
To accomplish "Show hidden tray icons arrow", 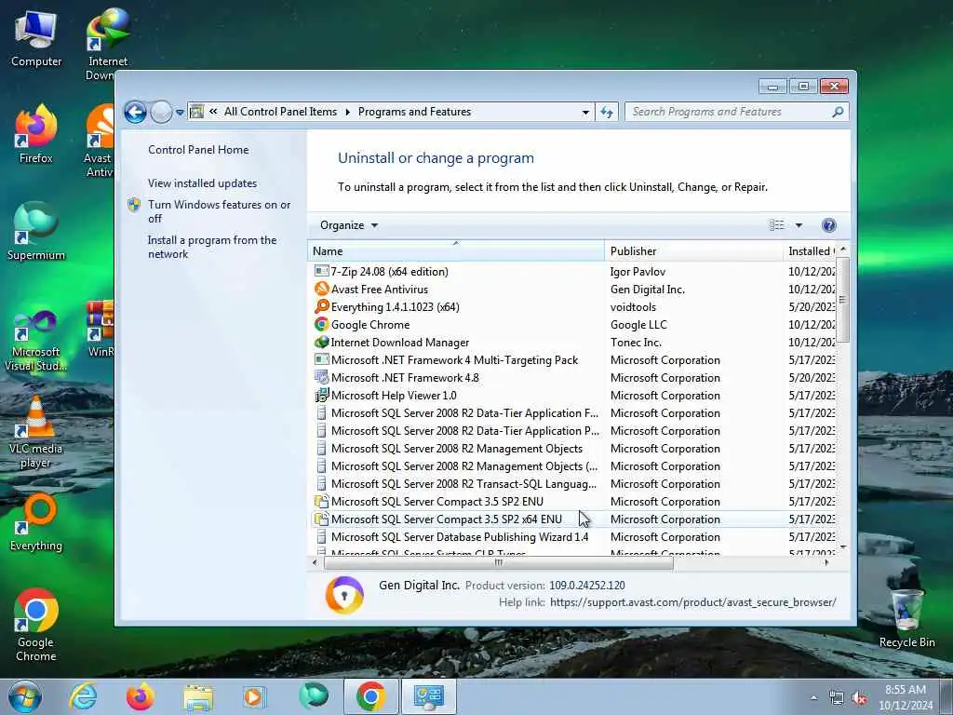I will point(813,698).
